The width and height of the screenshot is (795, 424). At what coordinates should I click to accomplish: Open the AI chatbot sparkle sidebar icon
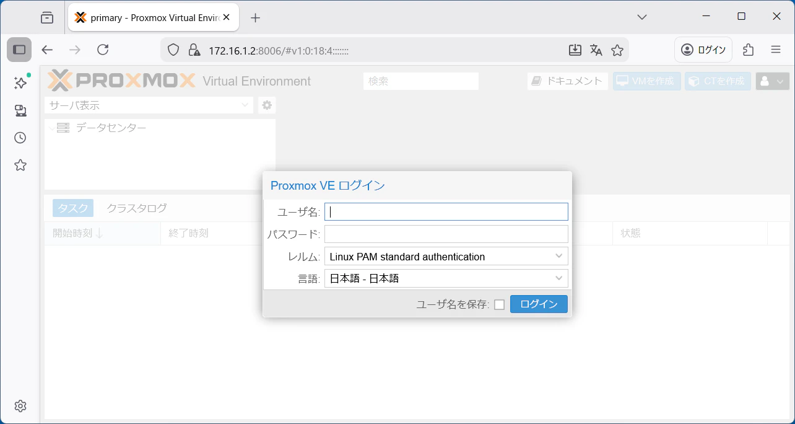pyautogui.click(x=20, y=83)
